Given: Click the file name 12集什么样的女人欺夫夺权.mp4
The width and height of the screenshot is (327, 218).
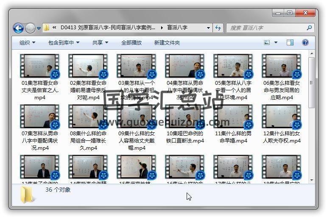Looking at the screenshot, I should [282, 137].
